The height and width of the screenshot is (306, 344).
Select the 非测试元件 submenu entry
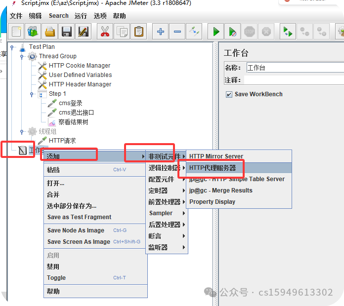coord(167,156)
